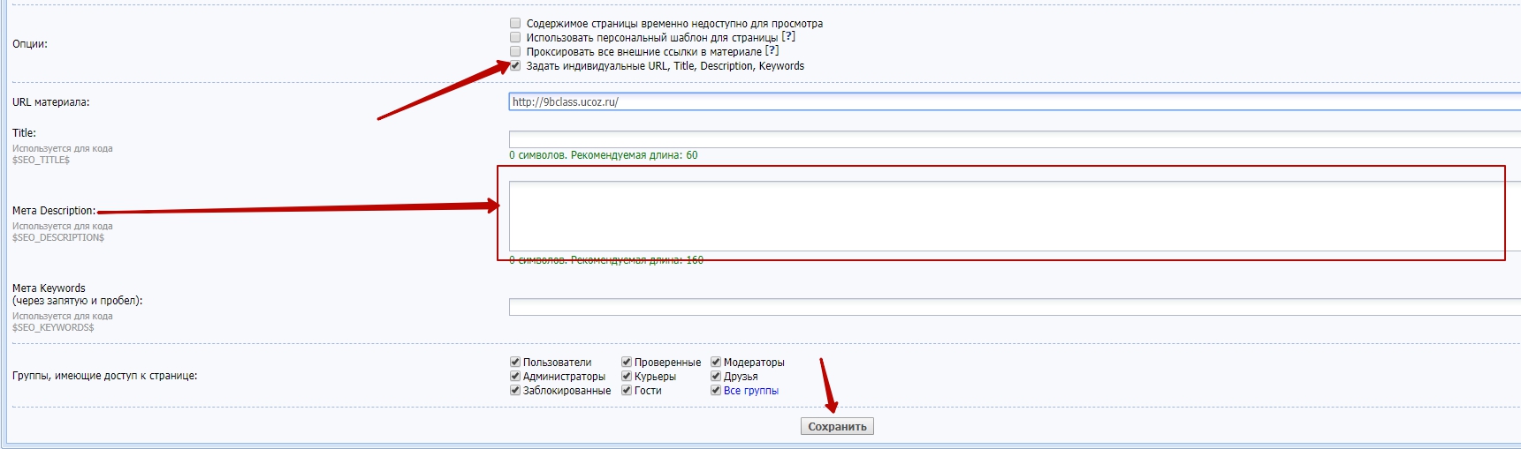Open help [?] next to Проксировать ссылки
Image resolution: width=1521 pixels, height=449 pixels.
772,51
